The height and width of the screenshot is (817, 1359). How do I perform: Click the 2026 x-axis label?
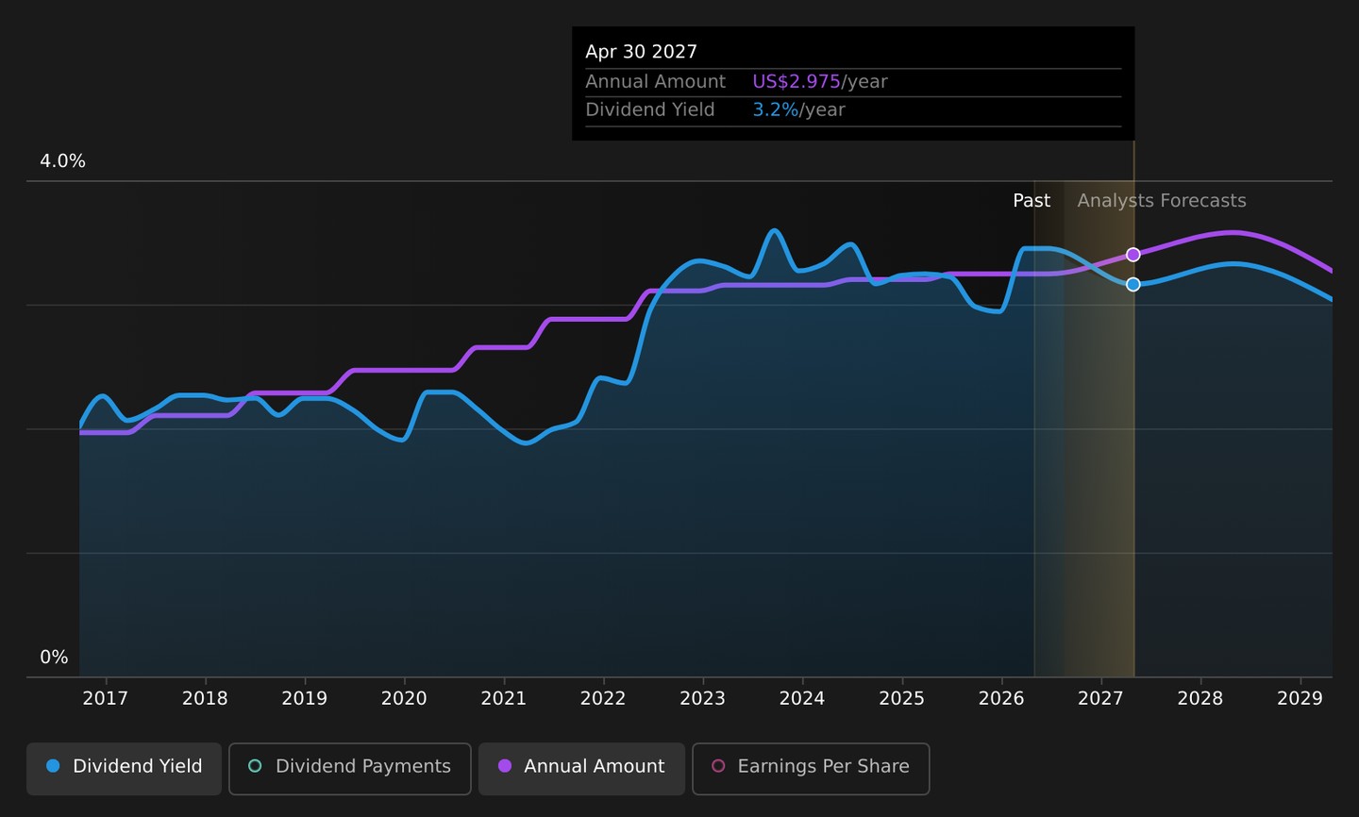1001,699
